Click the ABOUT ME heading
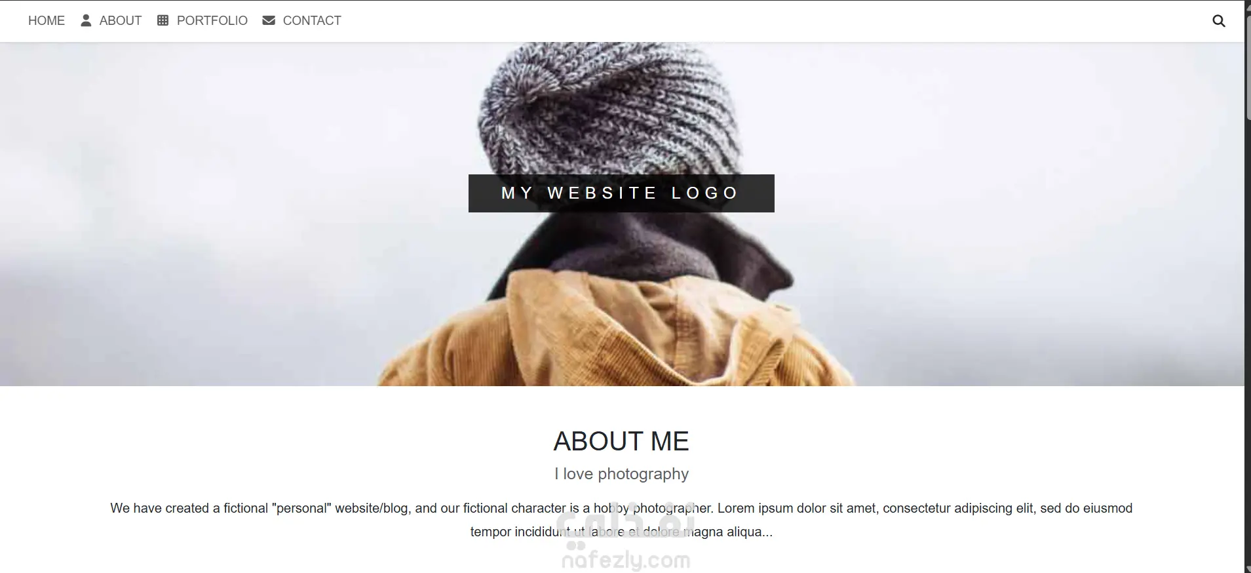This screenshot has height=573, width=1251. (x=621, y=441)
